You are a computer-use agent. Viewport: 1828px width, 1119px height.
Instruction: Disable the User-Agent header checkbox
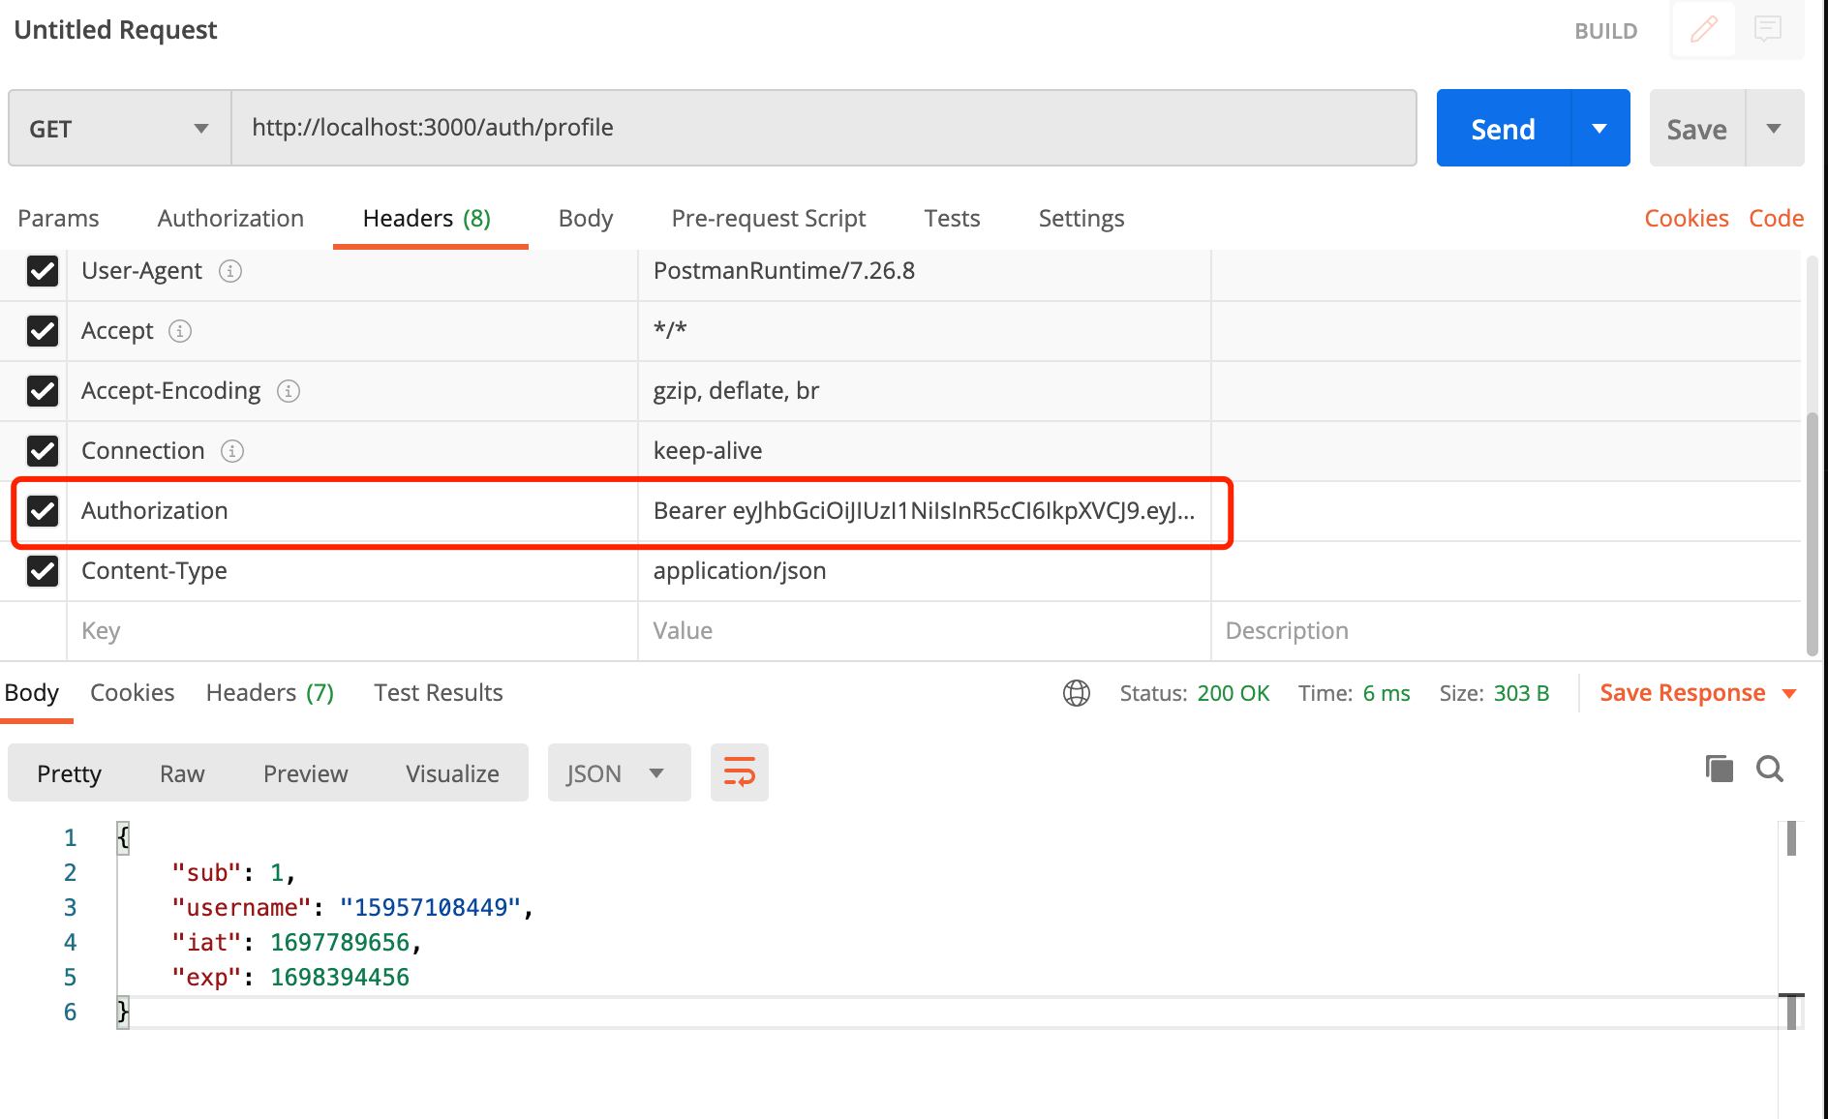point(43,271)
